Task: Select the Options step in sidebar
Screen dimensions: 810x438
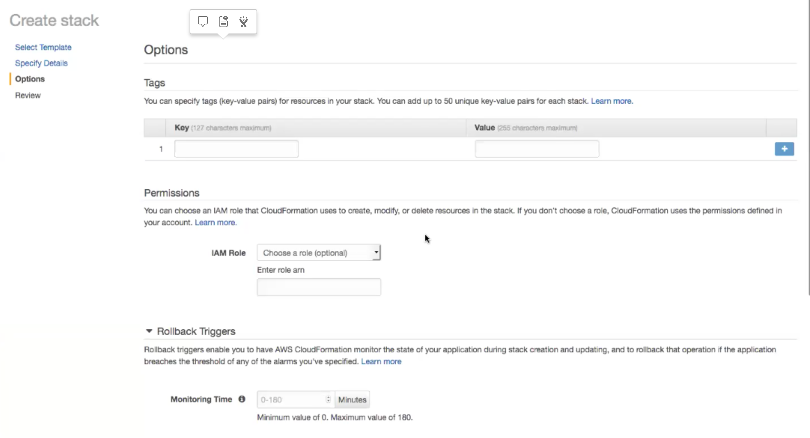Action: (x=30, y=79)
